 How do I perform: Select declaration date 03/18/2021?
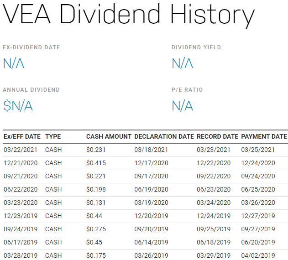click(x=151, y=150)
